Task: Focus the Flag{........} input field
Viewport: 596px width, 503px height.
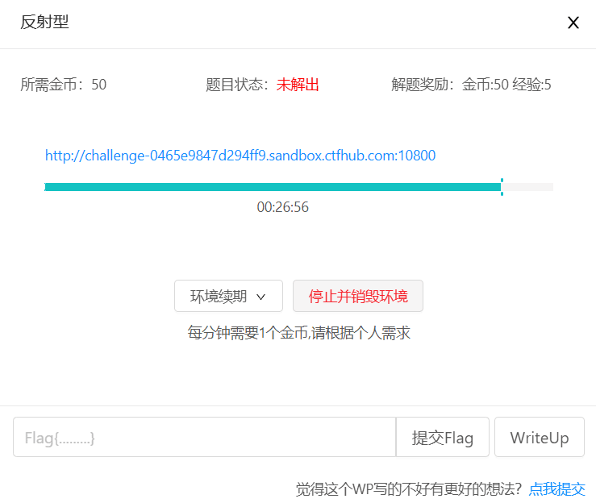Action: point(204,438)
